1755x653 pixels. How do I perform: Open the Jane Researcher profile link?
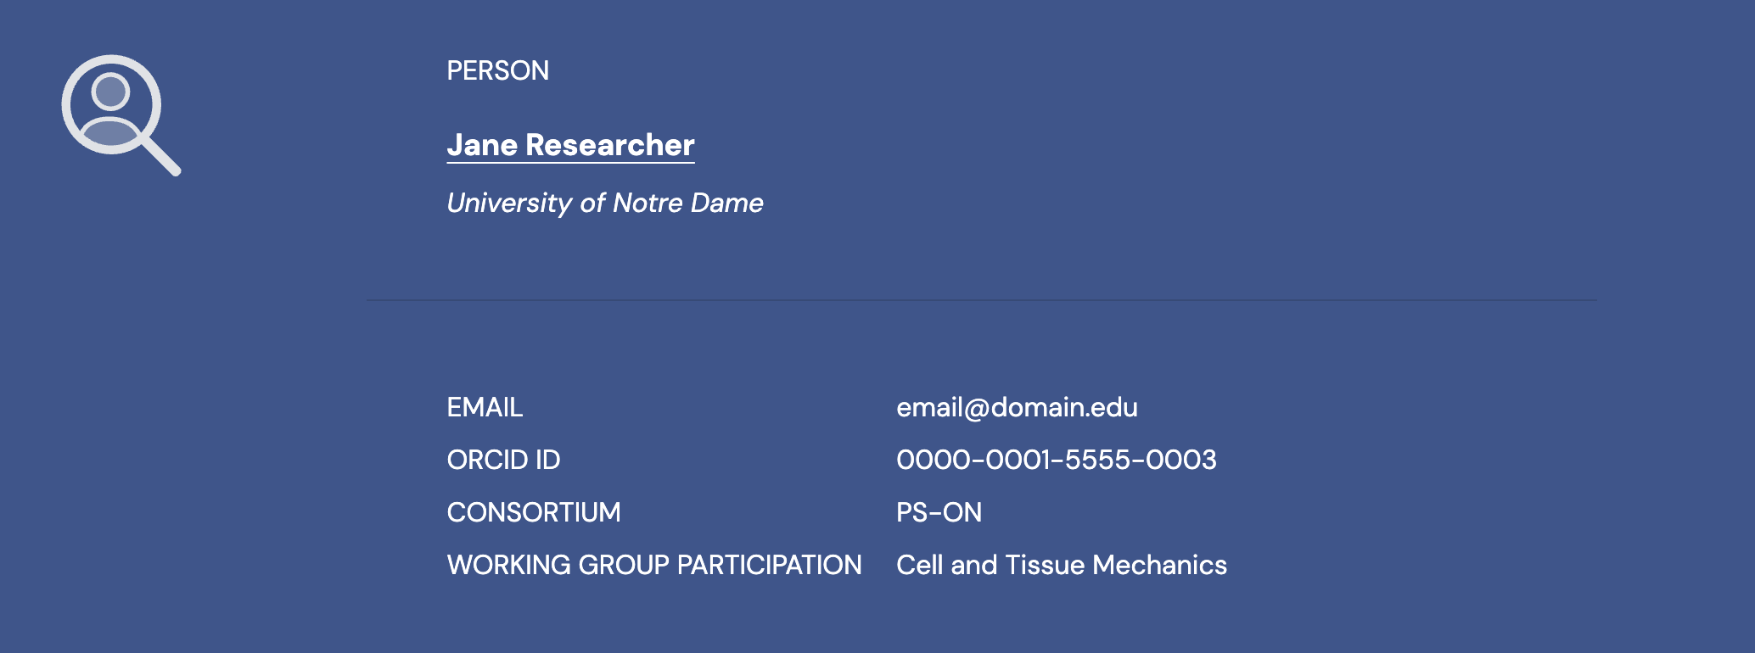tap(570, 145)
